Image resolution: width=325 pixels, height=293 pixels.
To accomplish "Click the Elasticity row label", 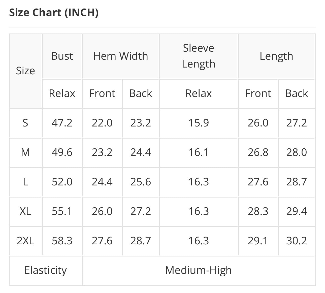I will tap(46, 271).
